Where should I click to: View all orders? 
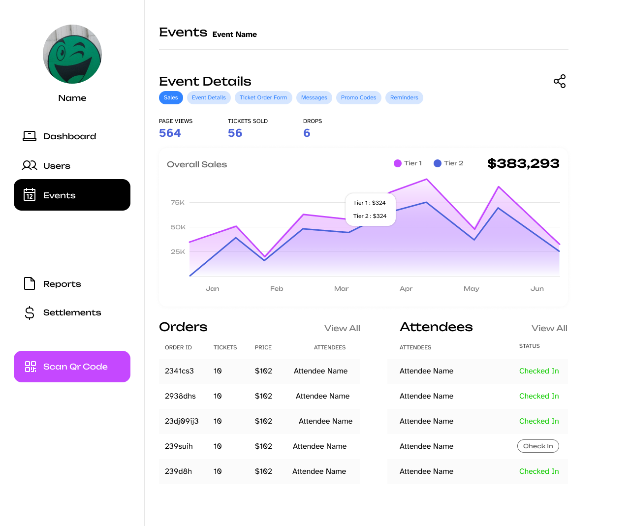coord(342,328)
